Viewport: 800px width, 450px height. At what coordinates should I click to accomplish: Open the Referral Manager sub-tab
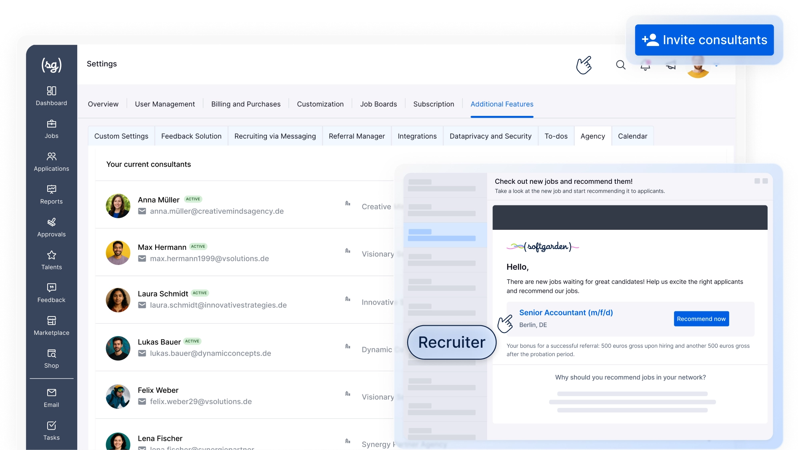click(356, 136)
